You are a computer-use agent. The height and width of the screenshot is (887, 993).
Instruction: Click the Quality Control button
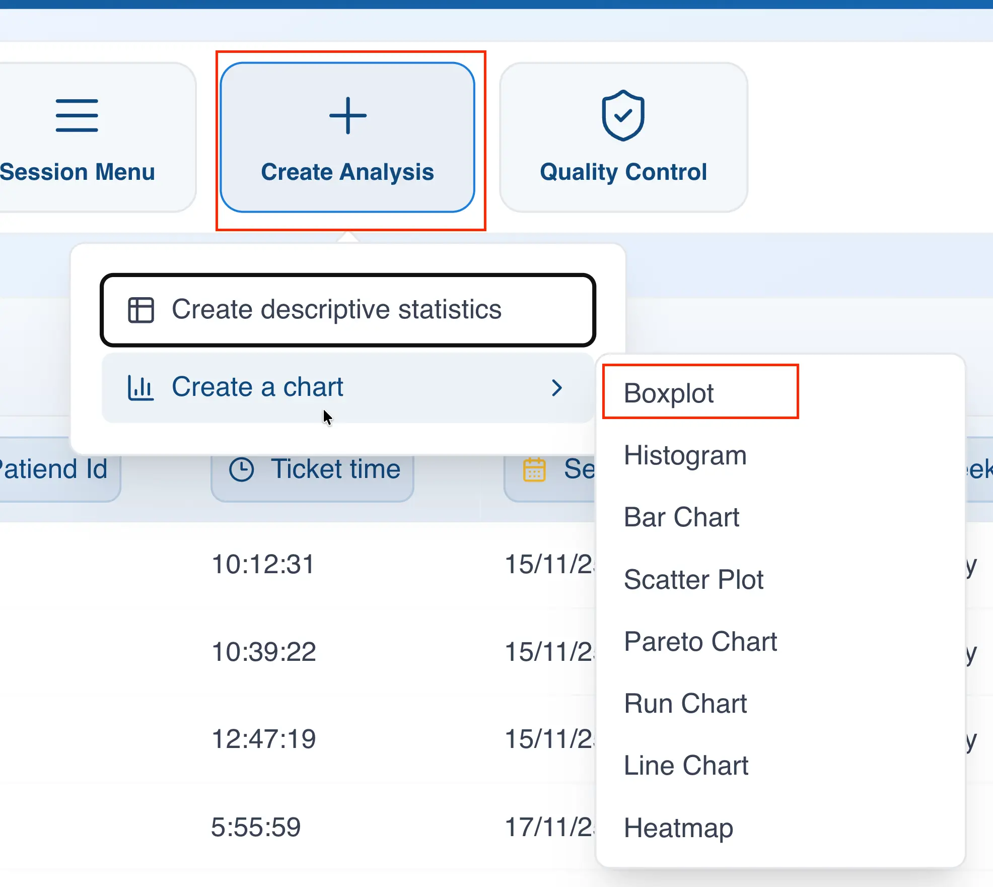pyautogui.click(x=623, y=136)
